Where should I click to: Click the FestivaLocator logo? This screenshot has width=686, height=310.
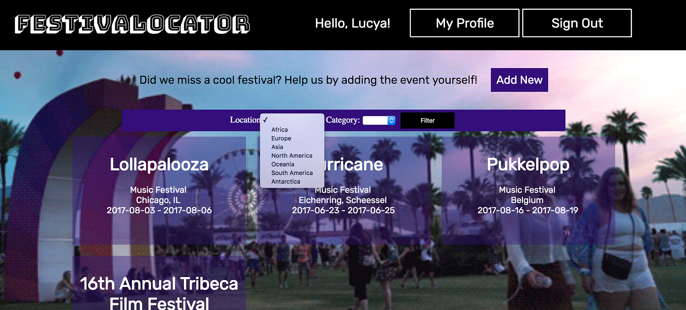tap(132, 24)
